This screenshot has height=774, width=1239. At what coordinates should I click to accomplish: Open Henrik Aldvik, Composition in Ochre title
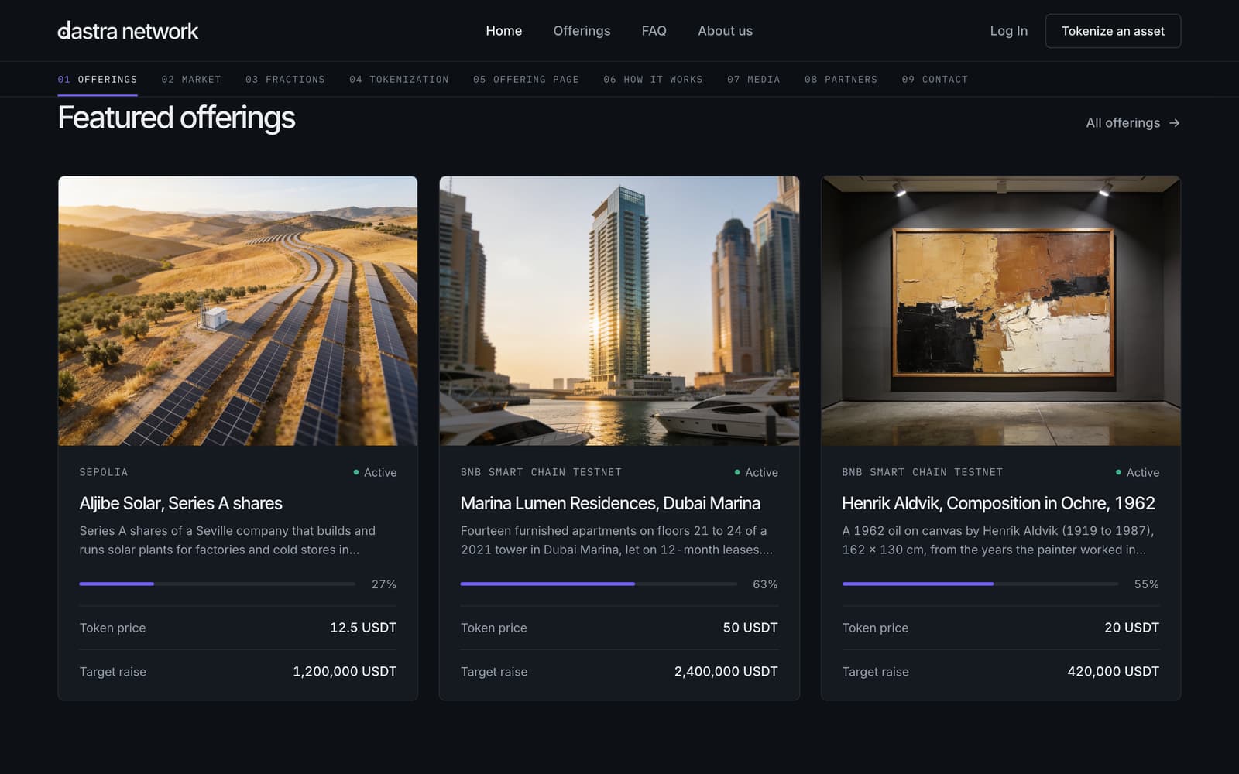(998, 503)
